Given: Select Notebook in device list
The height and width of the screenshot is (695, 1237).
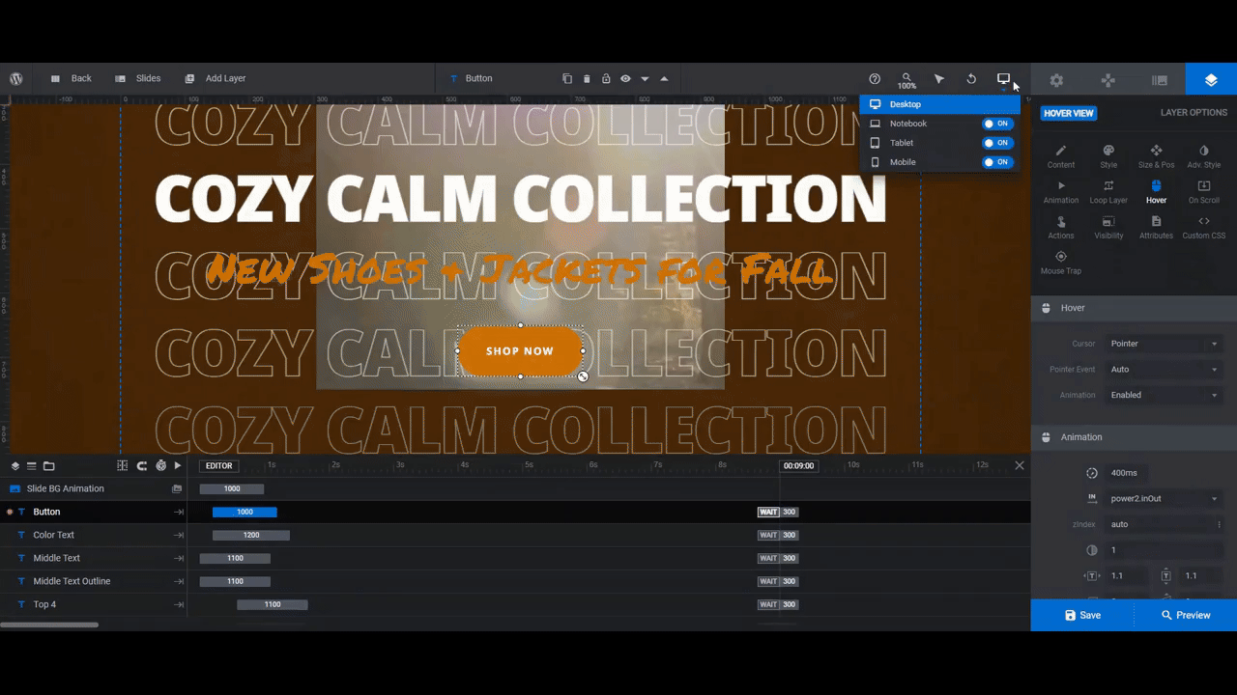Looking at the screenshot, I should (x=907, y=124).
